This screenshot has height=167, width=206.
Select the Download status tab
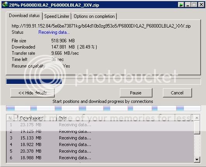(x=24, y=16)
